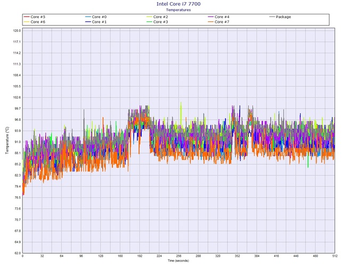Select the Core #2 legend entry
The image size is (357, 267).
pos(157,17)
